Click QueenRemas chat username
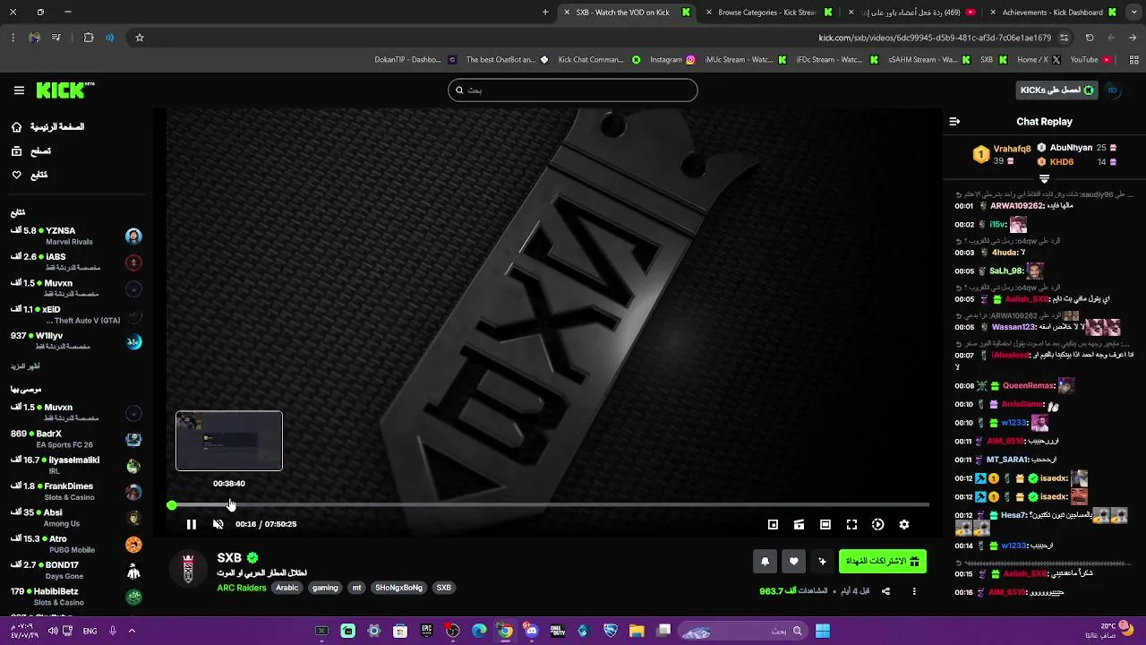 [x=1029, y=386]
